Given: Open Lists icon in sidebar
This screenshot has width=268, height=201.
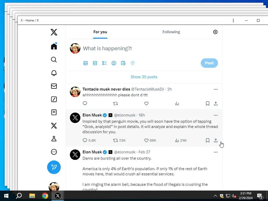Looking at the screenshot, I should point(54,112).
